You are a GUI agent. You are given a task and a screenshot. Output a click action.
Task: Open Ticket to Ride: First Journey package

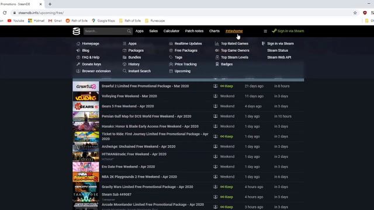(x=155, y=136)
